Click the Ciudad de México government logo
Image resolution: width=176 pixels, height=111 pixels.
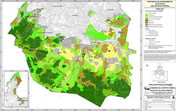click(147, 89)
